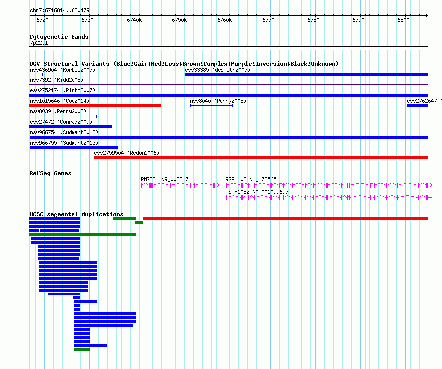Image resolution: width=442 pixels, height=369 pixels.
Task: Open the esv2752174 (Pinto2007) variant label
Action: click(63, 90)
